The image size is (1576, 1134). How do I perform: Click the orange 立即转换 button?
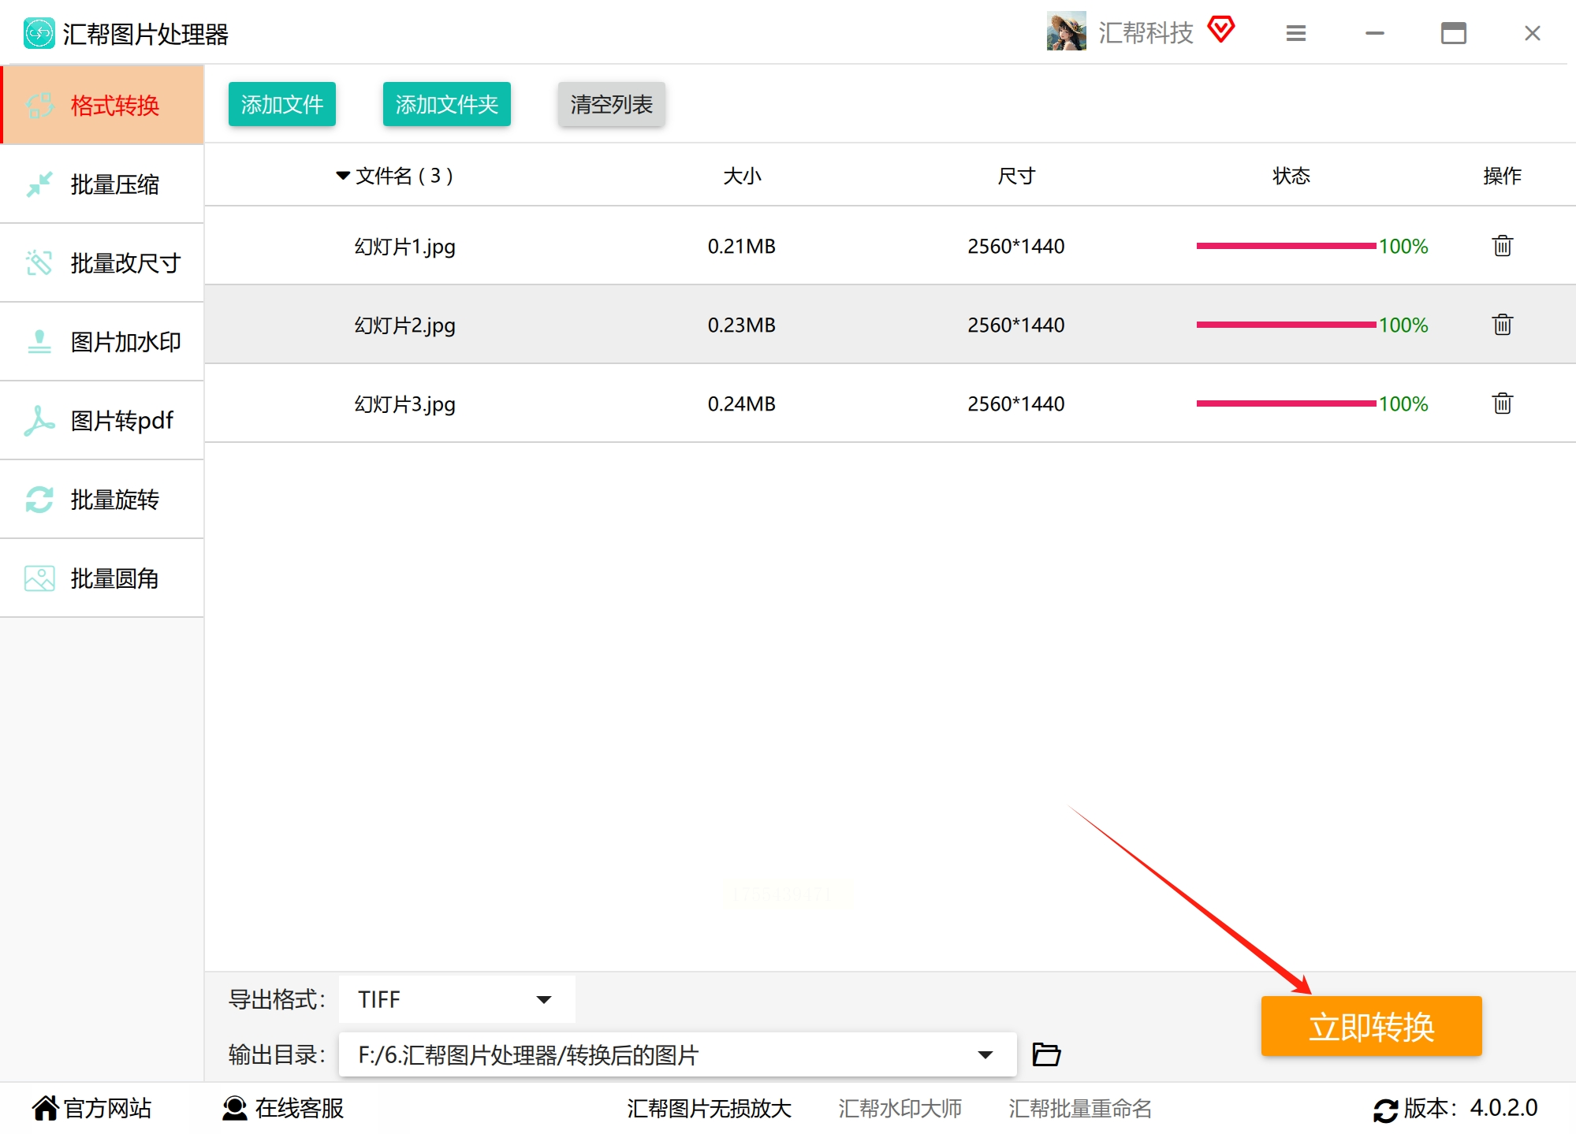[1370, 1026]
